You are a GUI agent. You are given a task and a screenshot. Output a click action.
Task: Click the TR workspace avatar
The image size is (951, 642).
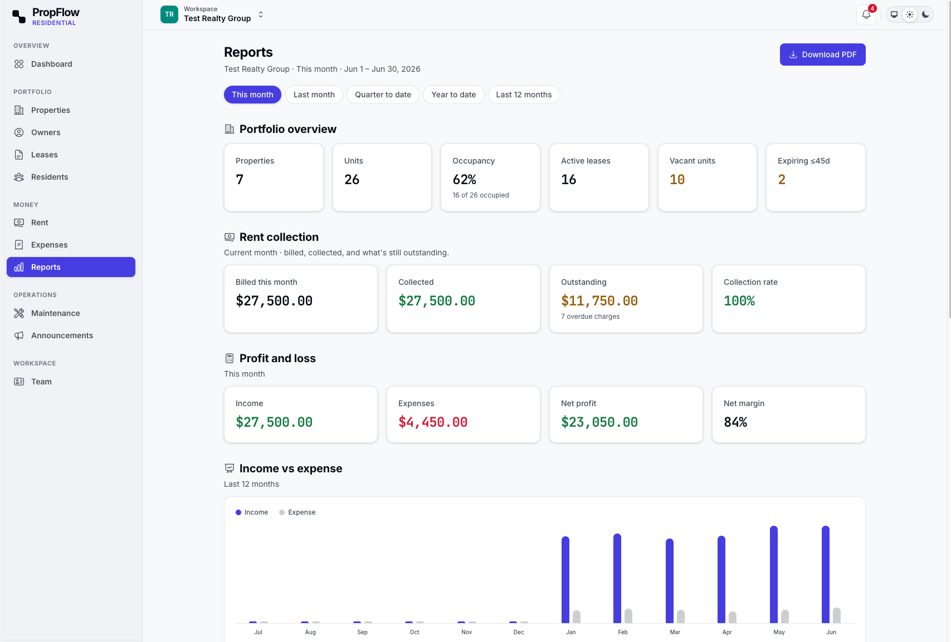169,14
